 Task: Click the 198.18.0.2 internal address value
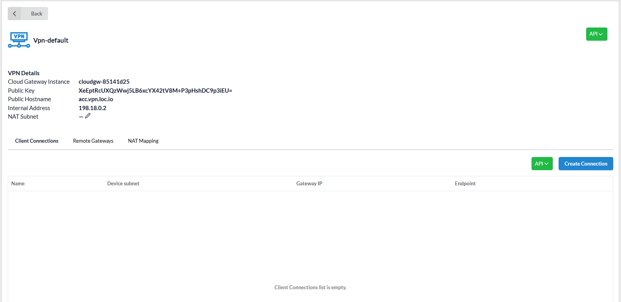[92, 108]
